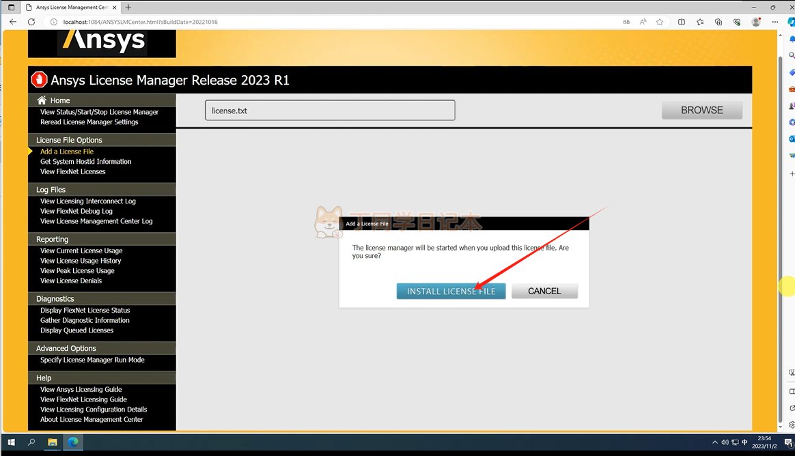Click the BROWSE button
The height and width of the screenshot is (456, 795).
click(701, 110)
